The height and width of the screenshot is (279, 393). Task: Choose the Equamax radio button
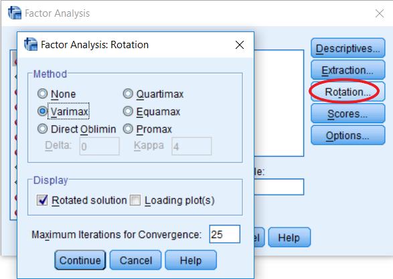[128, 111]
